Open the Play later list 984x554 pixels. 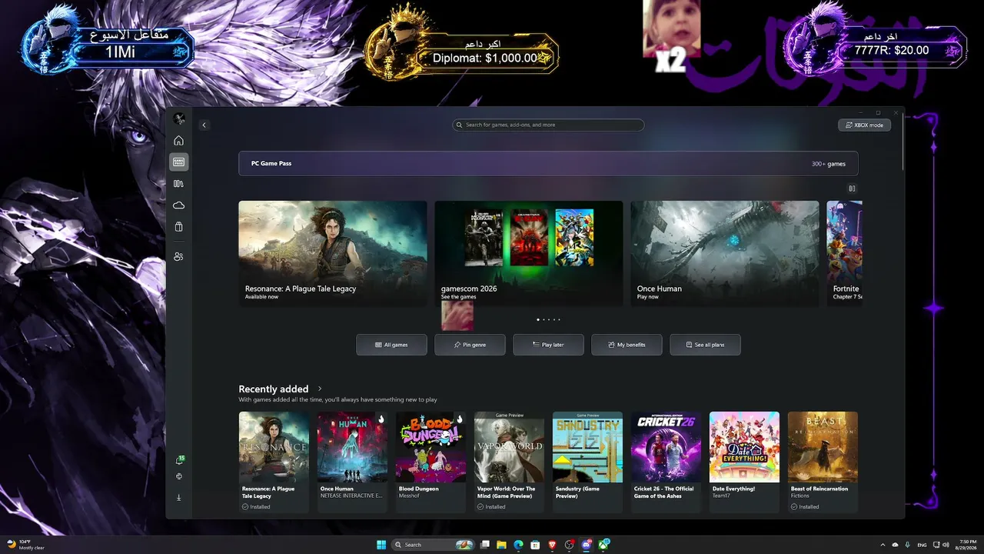click(x=548, y=345)
